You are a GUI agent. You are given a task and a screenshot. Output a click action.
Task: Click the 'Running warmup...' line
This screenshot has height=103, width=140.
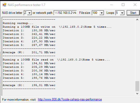coord(18,23)
